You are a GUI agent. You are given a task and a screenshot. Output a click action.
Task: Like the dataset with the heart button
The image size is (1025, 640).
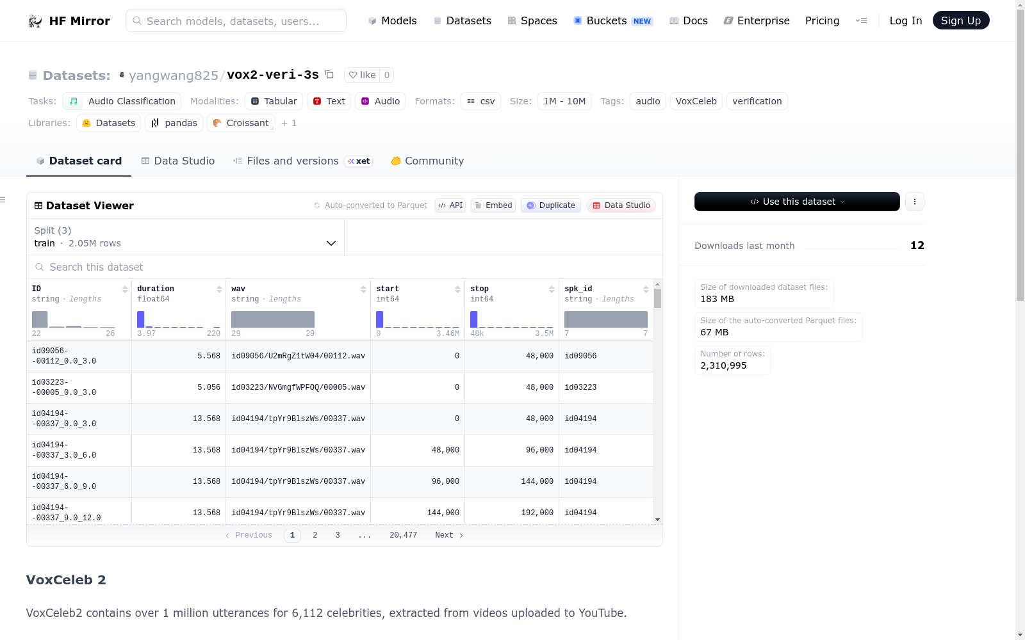point(362,75)
